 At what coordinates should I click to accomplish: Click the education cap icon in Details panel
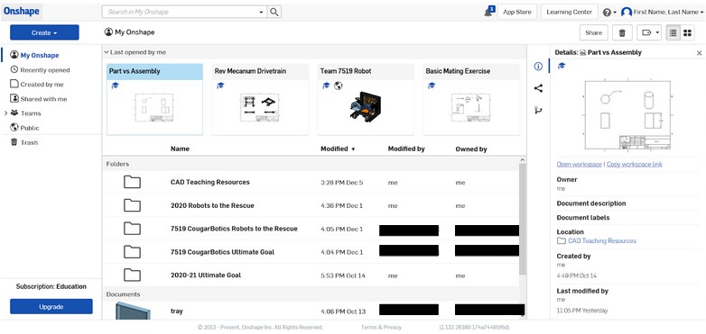click(x=561, y=66)
